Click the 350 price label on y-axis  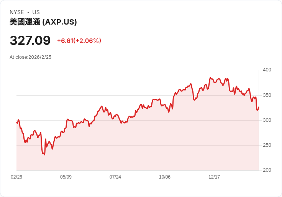267,95
